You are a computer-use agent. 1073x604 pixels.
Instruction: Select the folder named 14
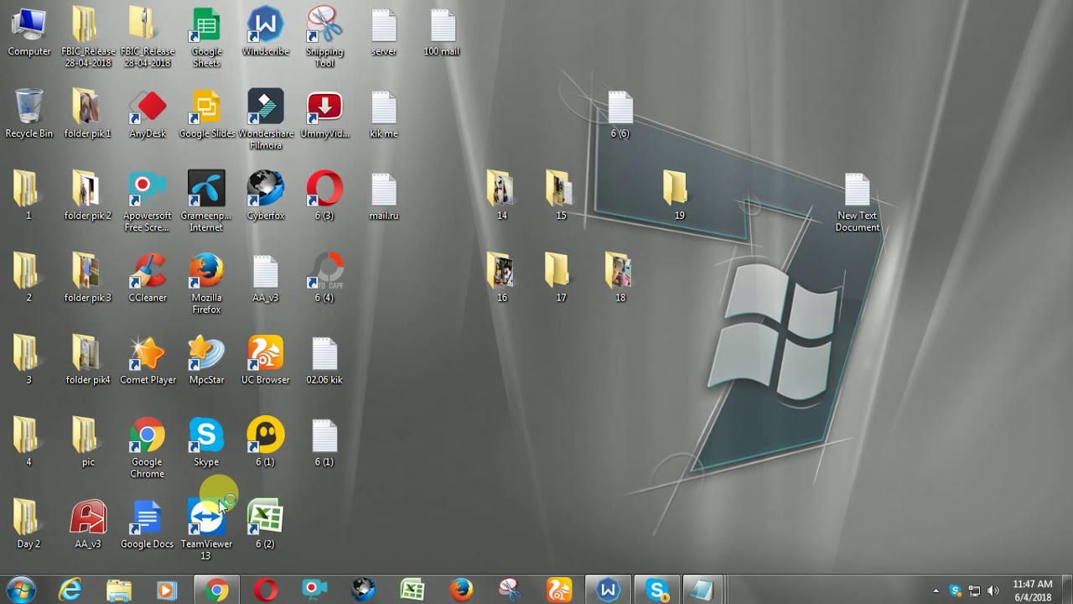pos(501,196)
